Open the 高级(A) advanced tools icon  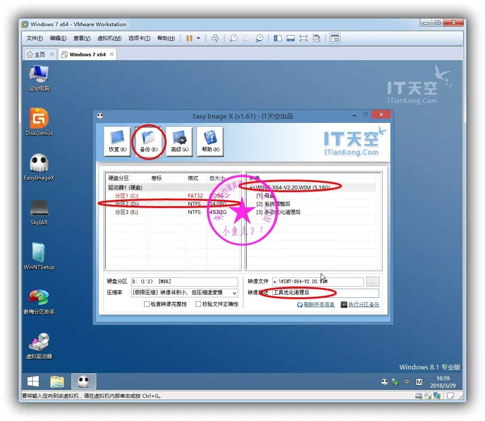[x=179, y=141]
